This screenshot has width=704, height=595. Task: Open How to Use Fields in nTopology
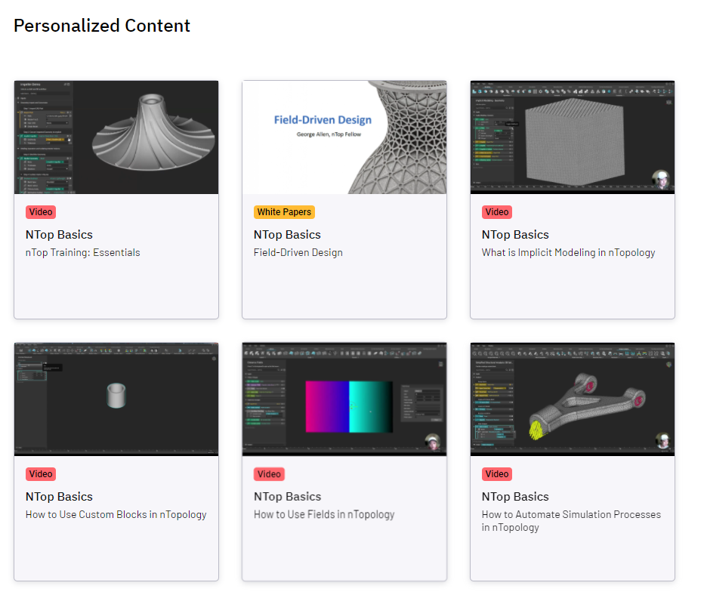click(324, 515)
